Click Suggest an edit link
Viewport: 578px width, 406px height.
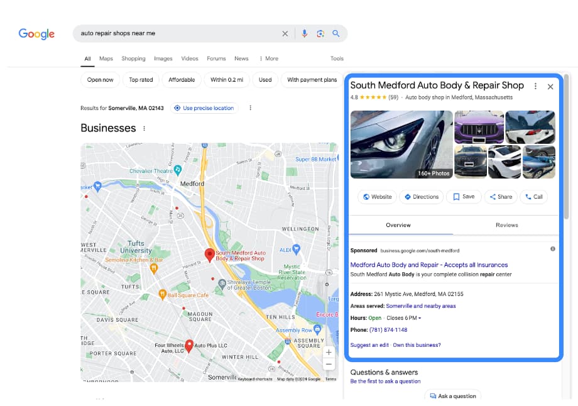[369, 345]
